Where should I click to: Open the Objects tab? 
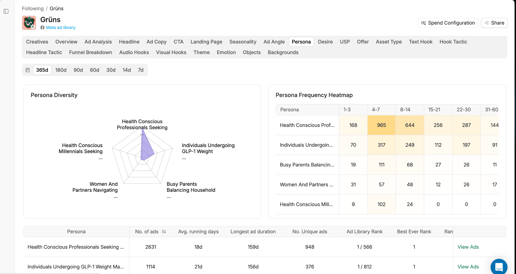point(252,52)
